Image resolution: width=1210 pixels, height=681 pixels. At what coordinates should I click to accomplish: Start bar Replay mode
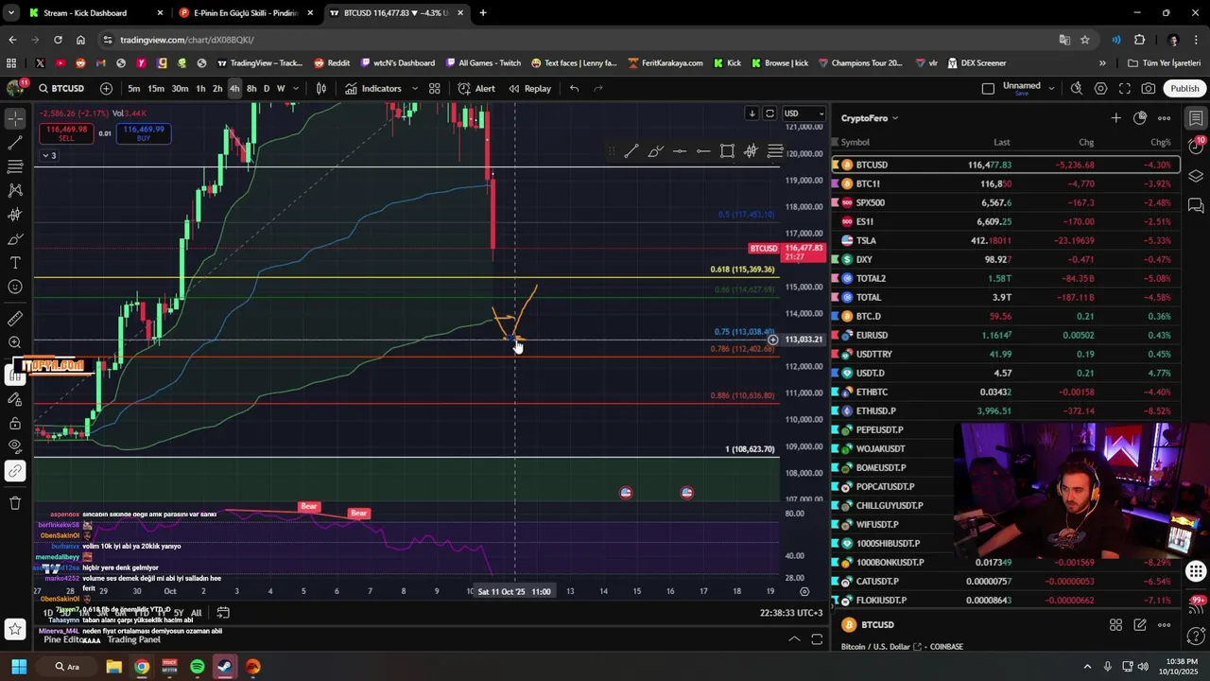pos(530,88)
